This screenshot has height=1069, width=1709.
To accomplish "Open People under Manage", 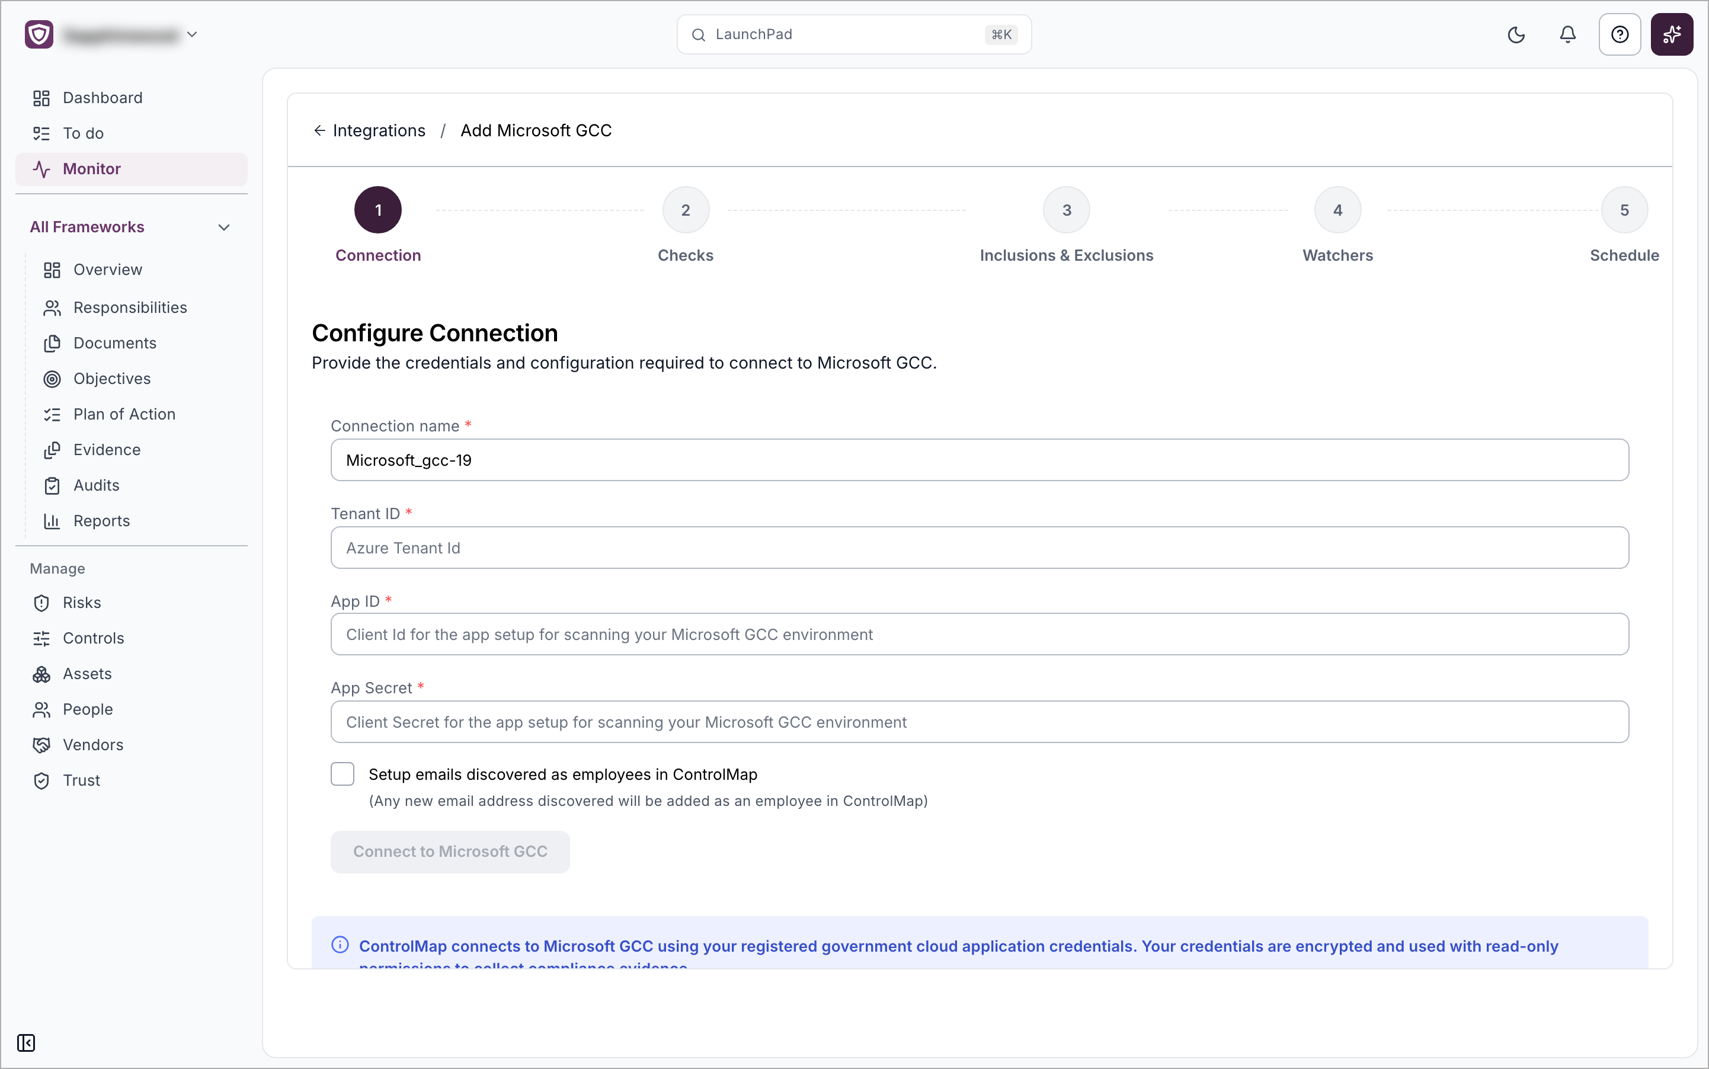I will [x=132, y=709].
